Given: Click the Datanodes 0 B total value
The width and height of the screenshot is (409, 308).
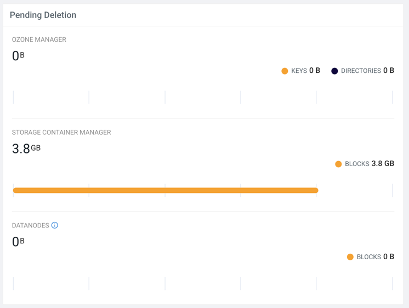Looking at the screenshot, I should [18, 242].
